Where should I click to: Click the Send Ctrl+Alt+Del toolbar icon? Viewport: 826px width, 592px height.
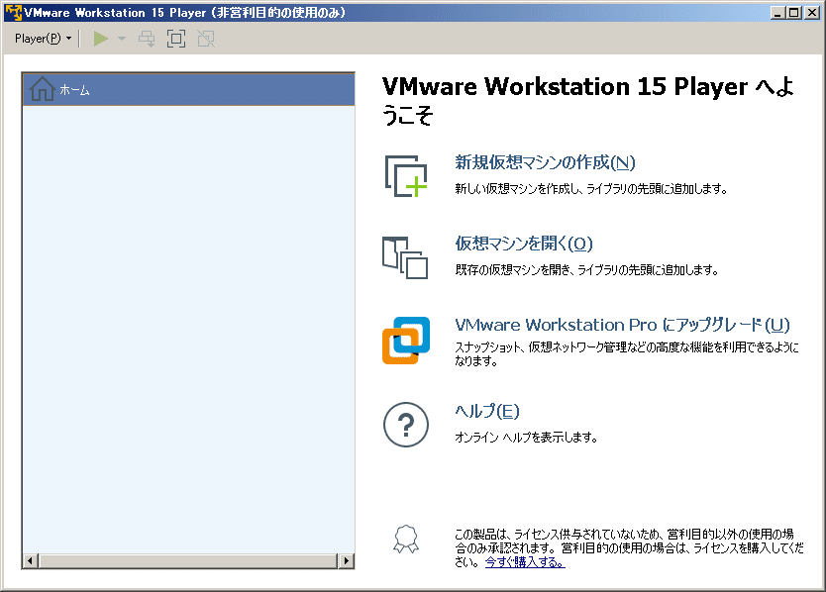point(147,39)
